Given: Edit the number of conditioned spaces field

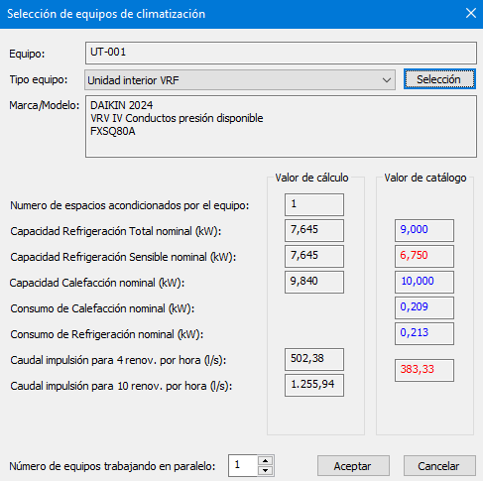Looking at the screenshot, I should click(314, 204).
